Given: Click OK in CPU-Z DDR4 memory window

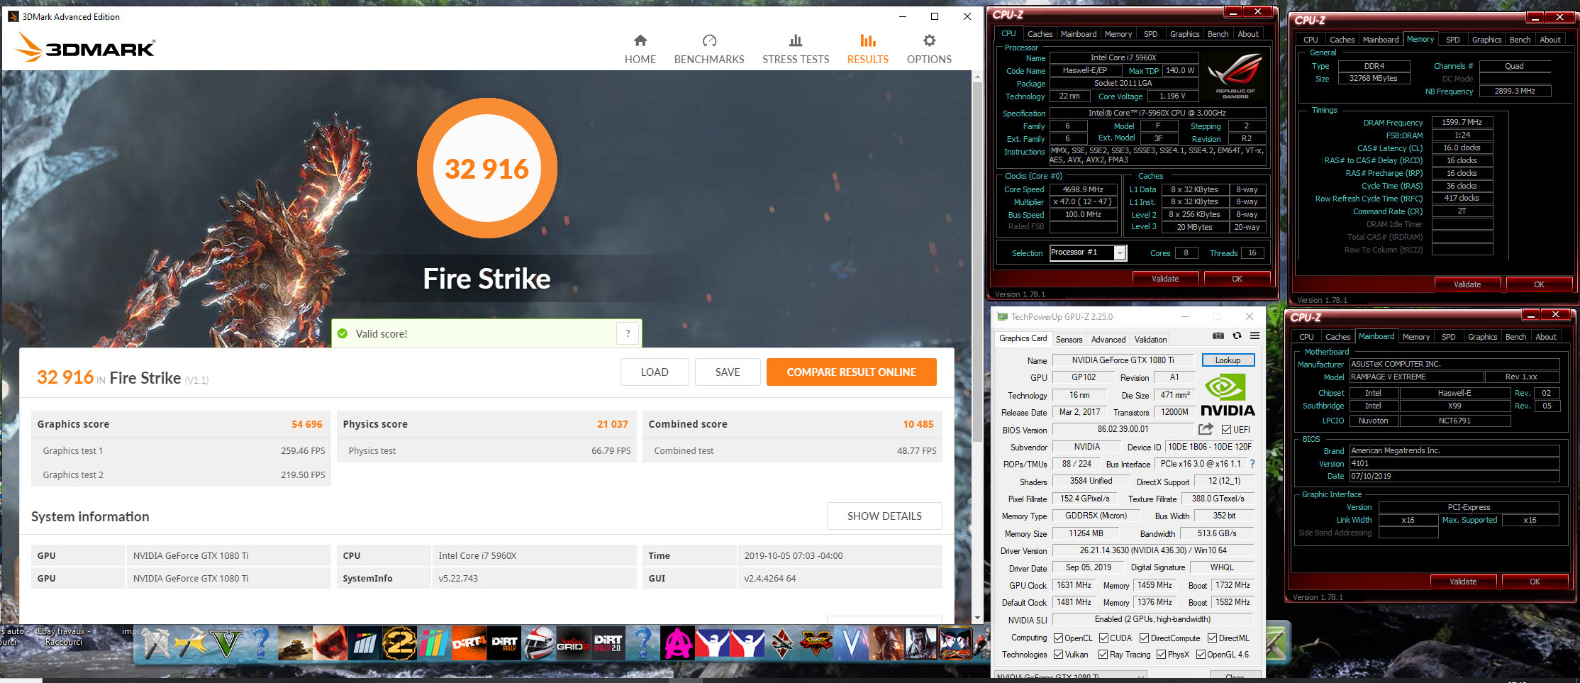Looking at the screenshot, I should 1538,284.
